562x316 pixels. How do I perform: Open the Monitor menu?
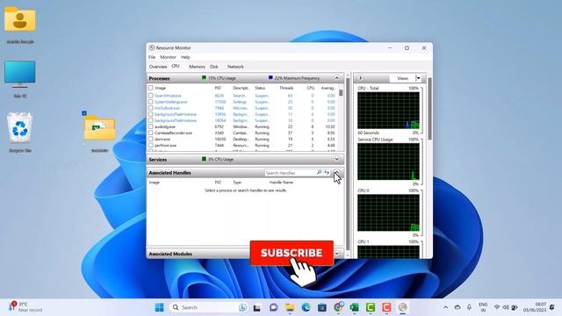coord(168,57)
